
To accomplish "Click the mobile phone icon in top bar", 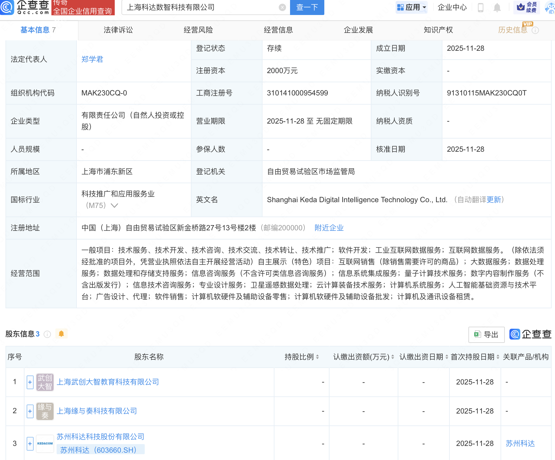I will [480, 8].
